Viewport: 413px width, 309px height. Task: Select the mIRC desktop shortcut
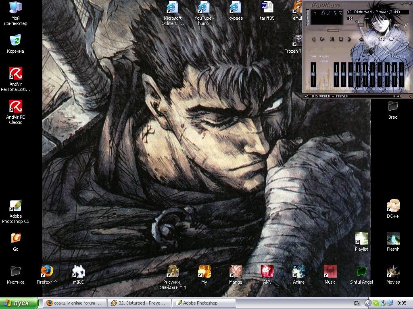(78, 275)
